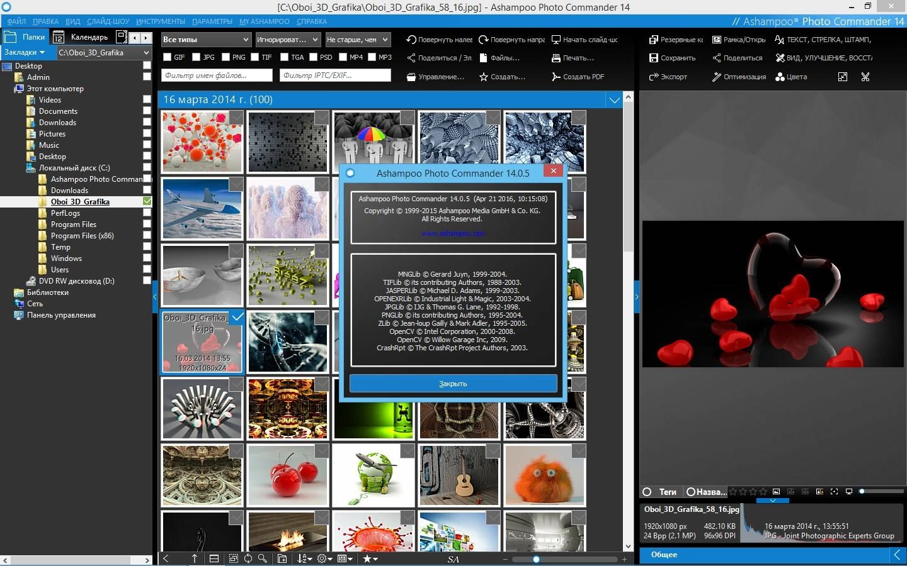Click the crop scissors icon
907x566 pixels.
865,77
